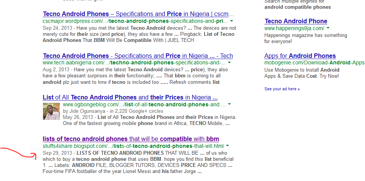The image size is (365, 181).
Task: Click the stuffs4share.blogspot.com green URL
Action: 133,146
